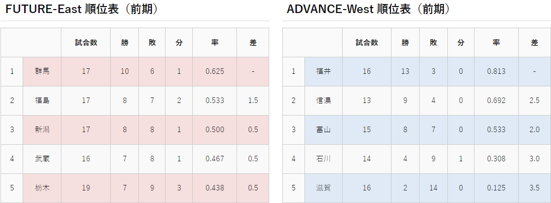The image size is (551, 203).
Task: Click 試合数 header in East table
Action: (86, 42)
